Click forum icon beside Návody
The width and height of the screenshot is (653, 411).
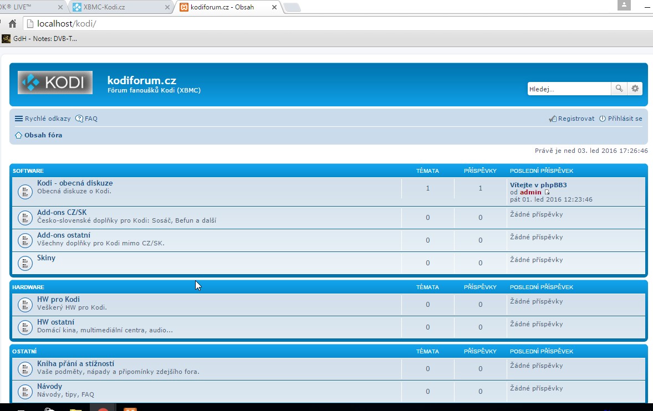coord(25,391)
